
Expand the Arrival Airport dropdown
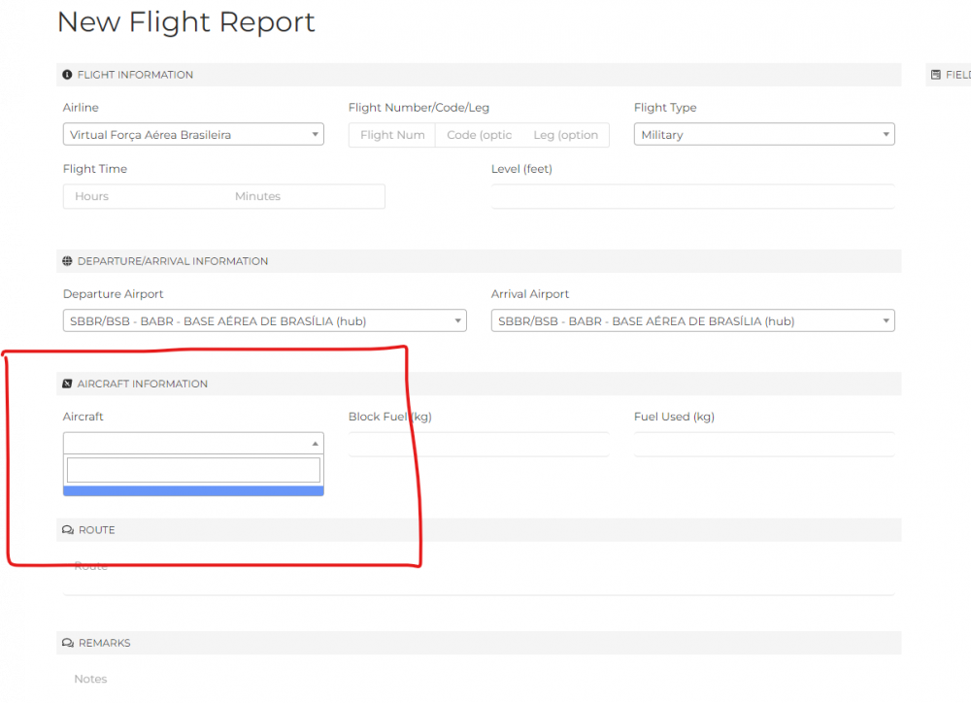point(692,321)
